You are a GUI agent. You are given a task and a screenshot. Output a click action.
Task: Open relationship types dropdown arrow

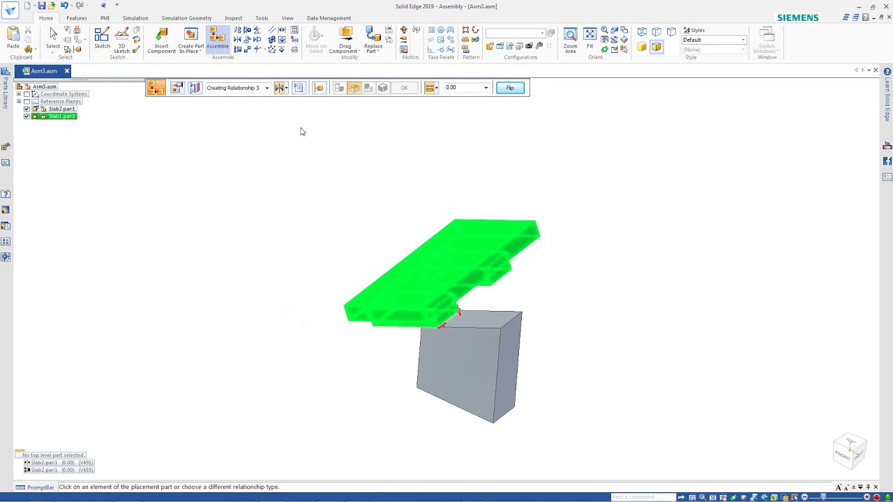point(287,88)
